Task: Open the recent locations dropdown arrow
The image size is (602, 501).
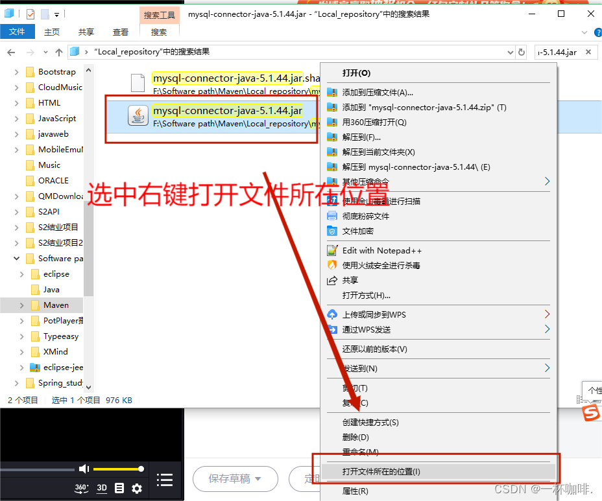Action: [x=45, y=52]
